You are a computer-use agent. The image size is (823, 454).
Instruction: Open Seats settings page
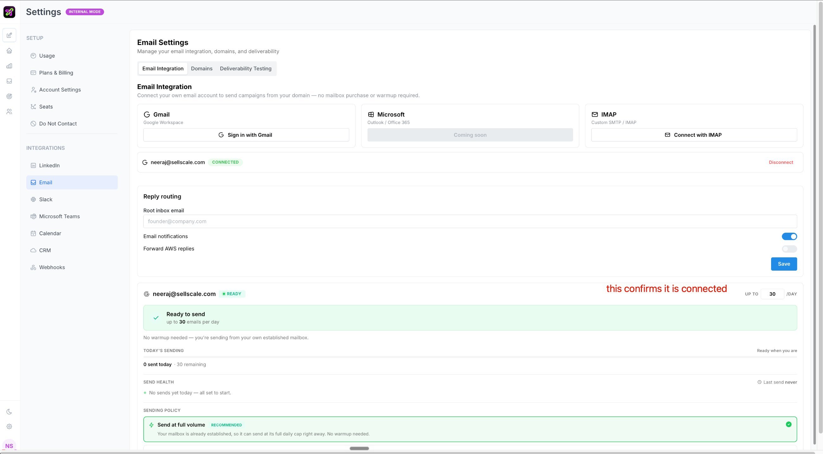(72, 106)
